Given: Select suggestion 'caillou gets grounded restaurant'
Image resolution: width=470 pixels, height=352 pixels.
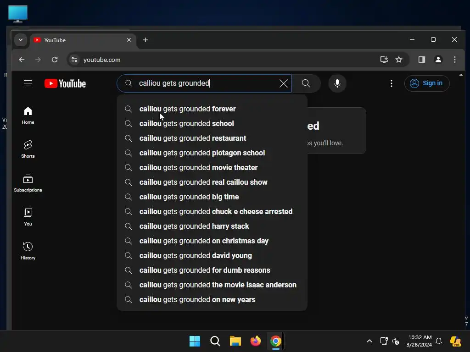Looking at the screenshot, I should pyautogui.click(x=212, y=138).
